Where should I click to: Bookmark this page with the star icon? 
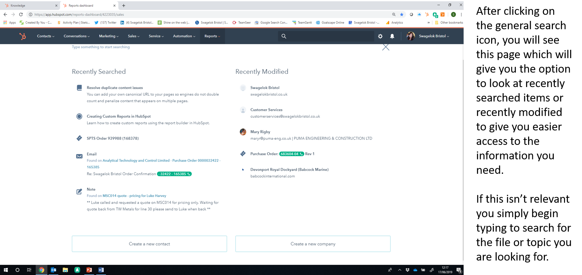click(402, 14)
